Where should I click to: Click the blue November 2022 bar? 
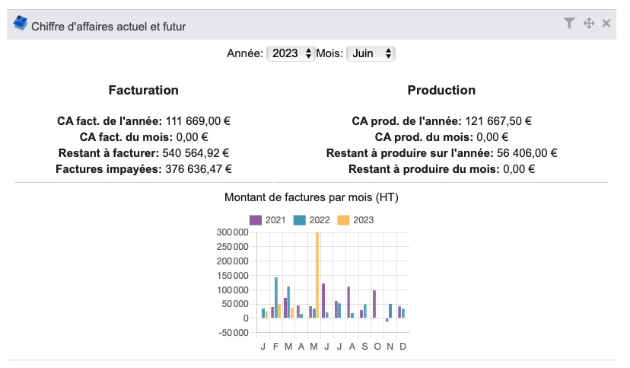pos(390,311)
